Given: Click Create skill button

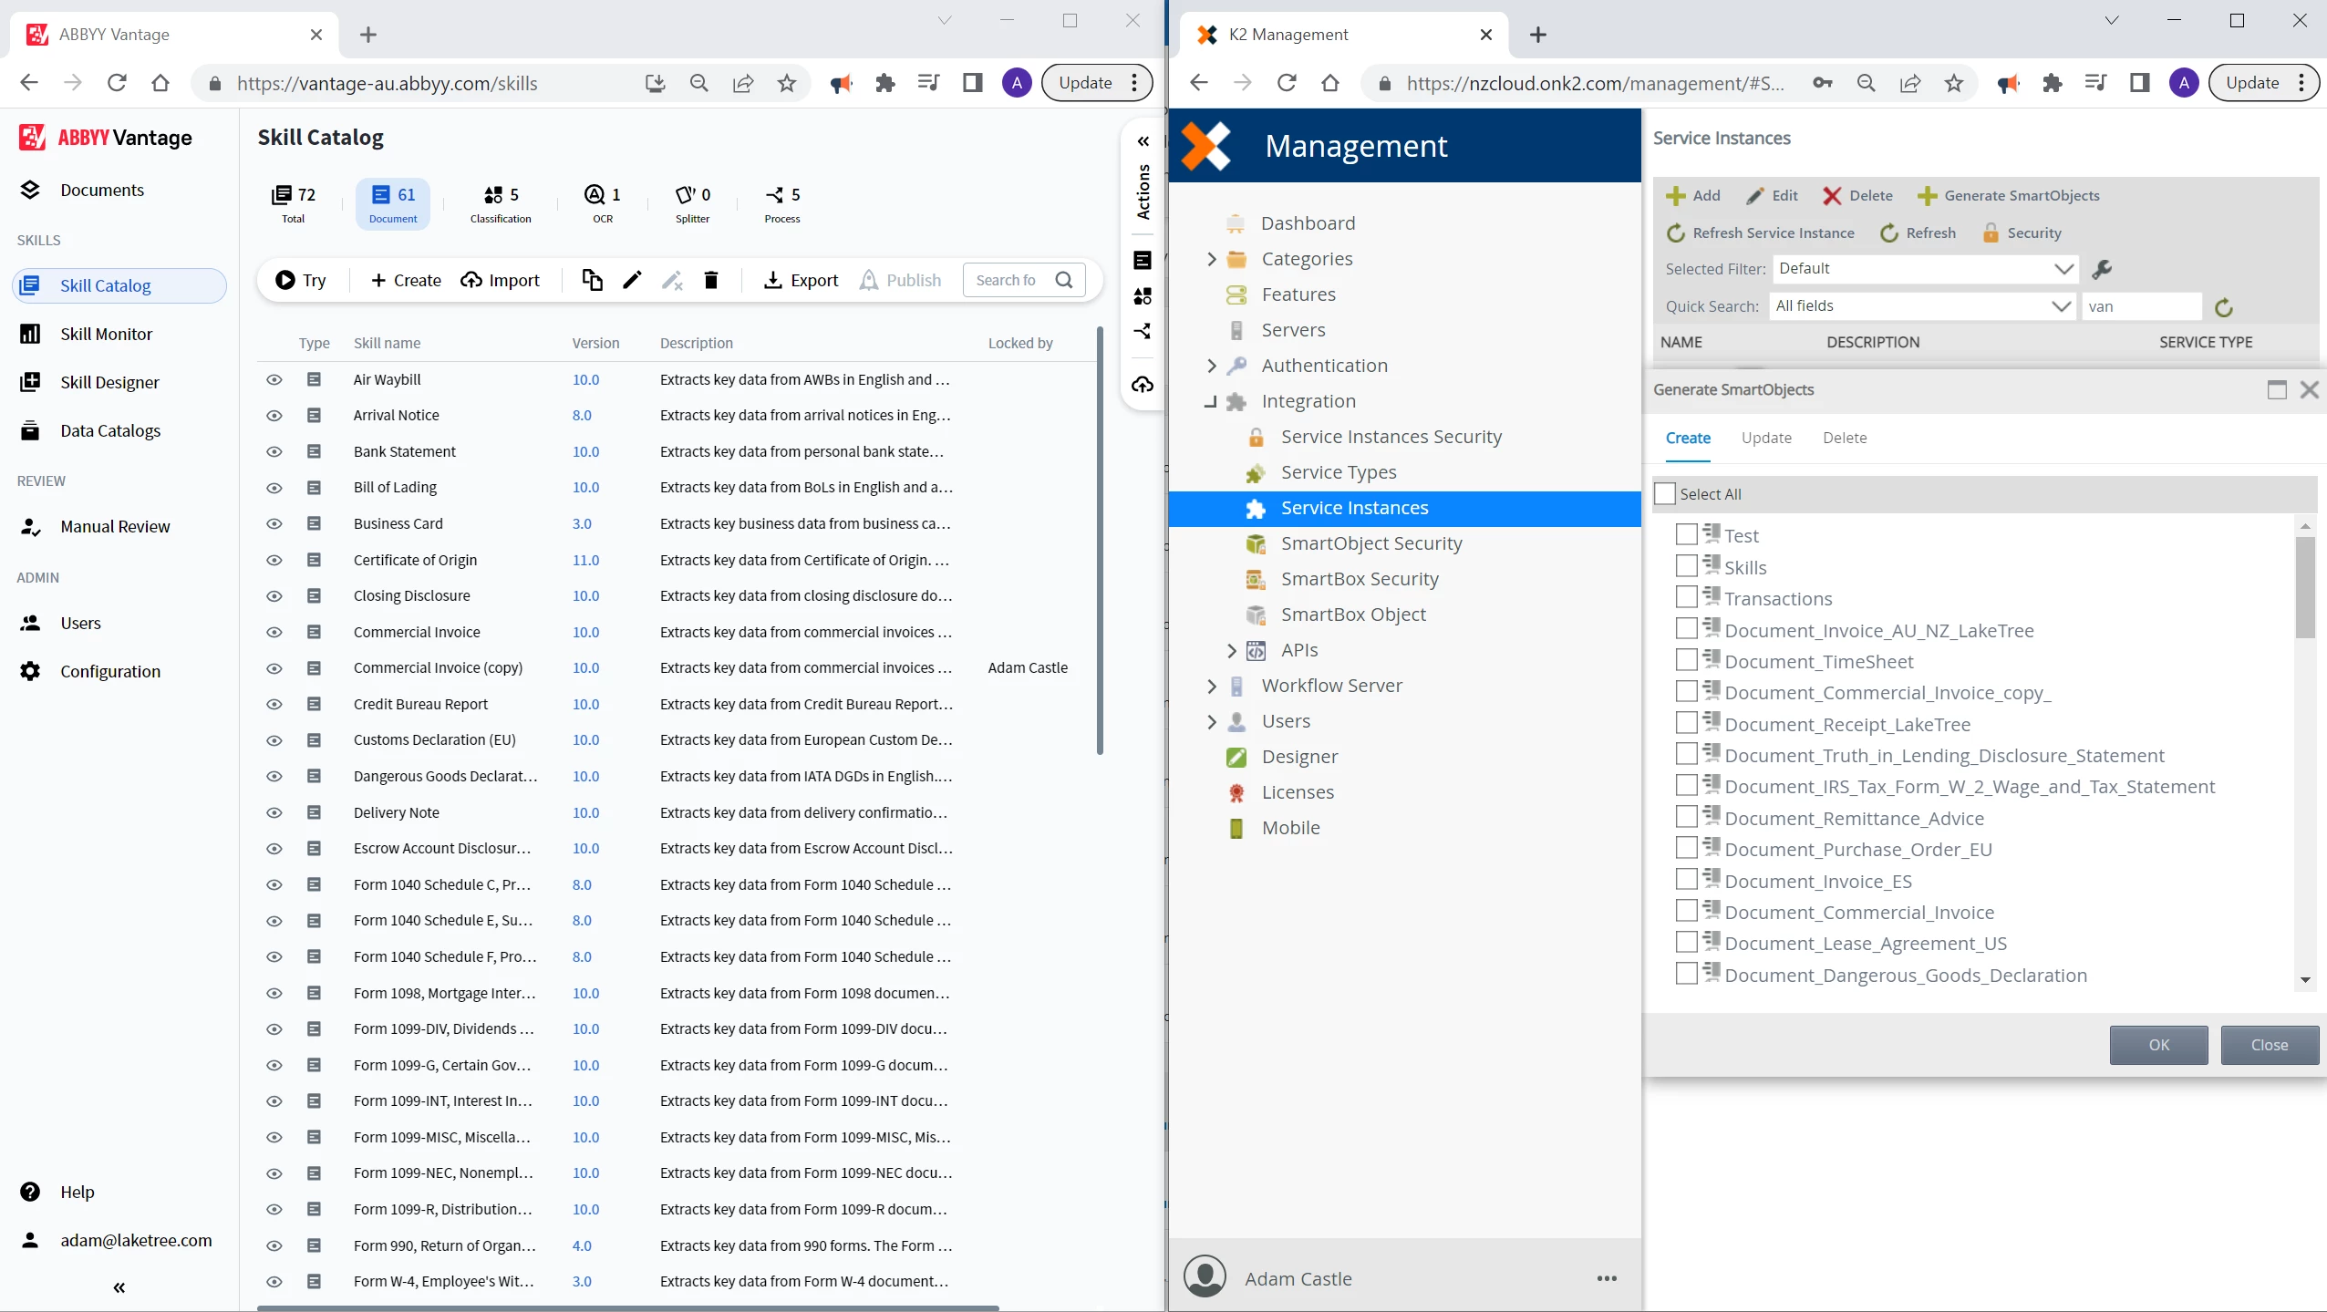Looking at the screenshot, I should click(406, 280).
